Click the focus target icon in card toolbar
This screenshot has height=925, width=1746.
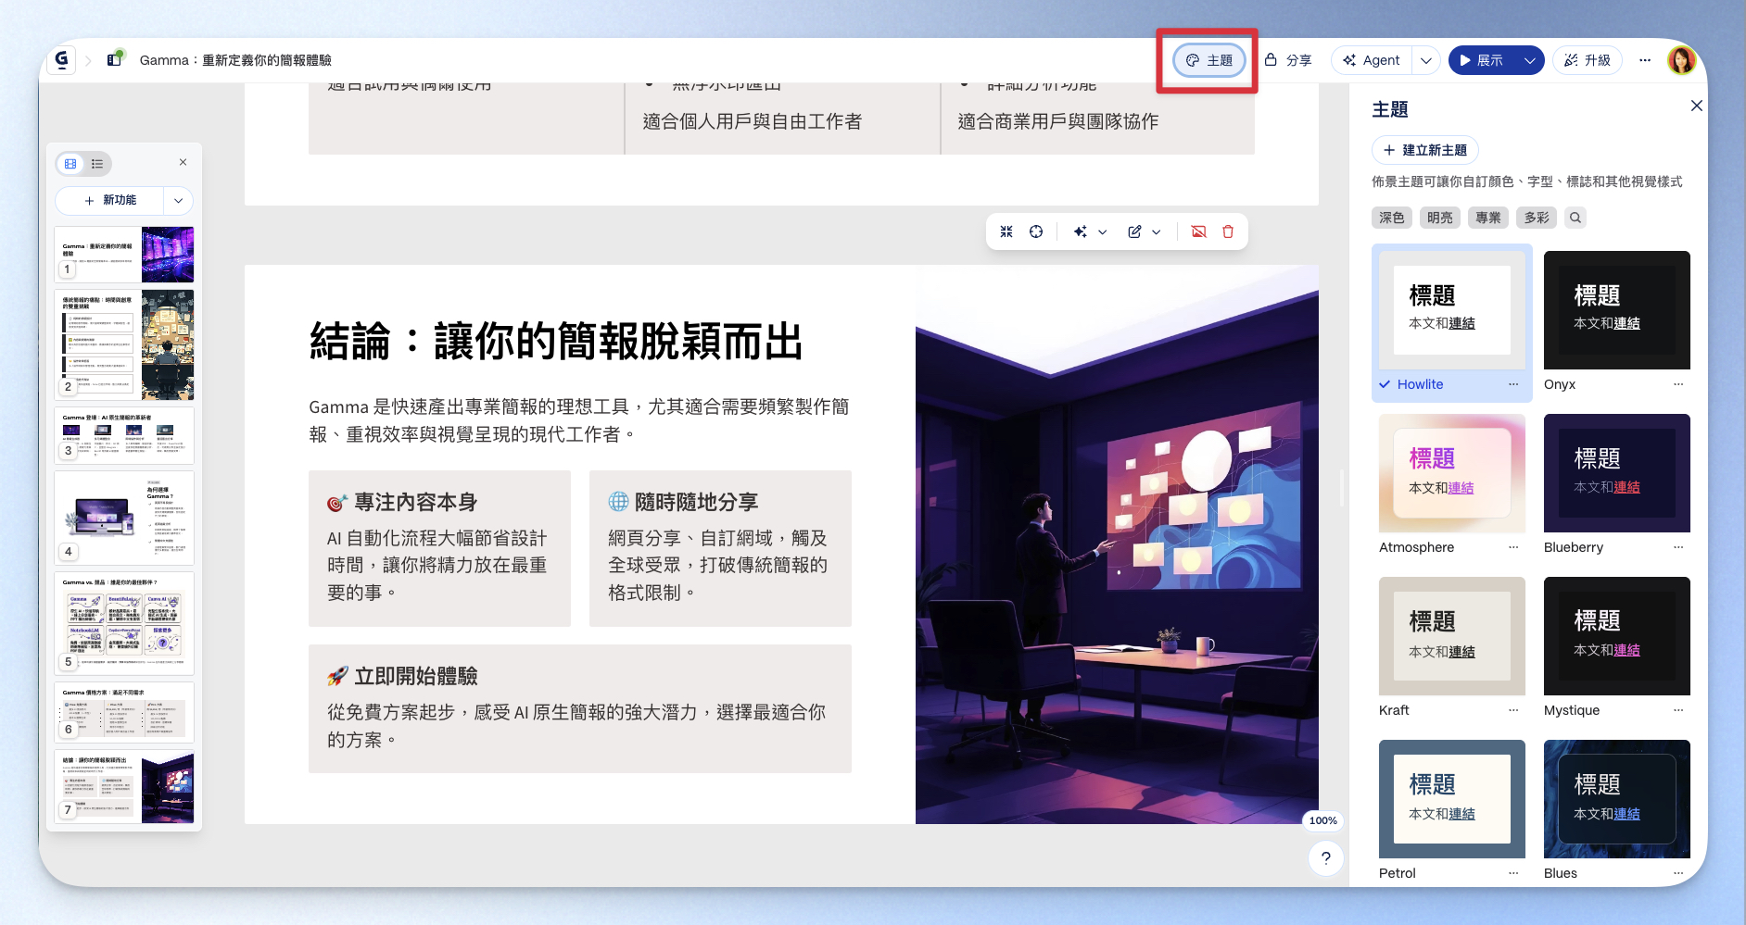click(x=1036, y=232)
